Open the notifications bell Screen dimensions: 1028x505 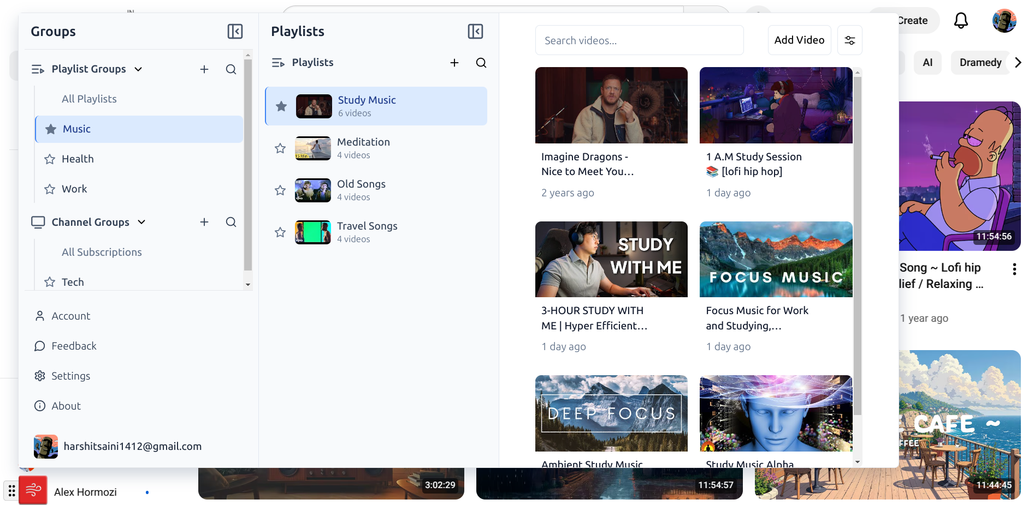(961, 21)
